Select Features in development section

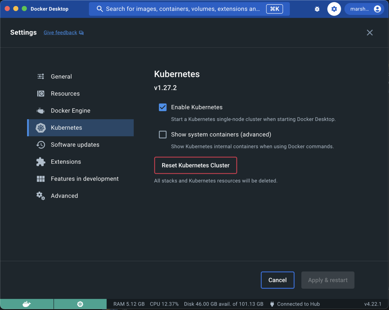tap(85, 179)
